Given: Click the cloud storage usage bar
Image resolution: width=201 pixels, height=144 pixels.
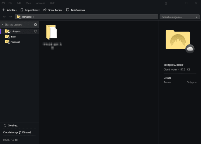Looking at the screenshot, I should tap(19, 136).
